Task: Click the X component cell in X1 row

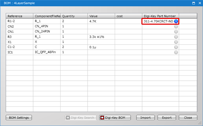Action: pos(47,42)
